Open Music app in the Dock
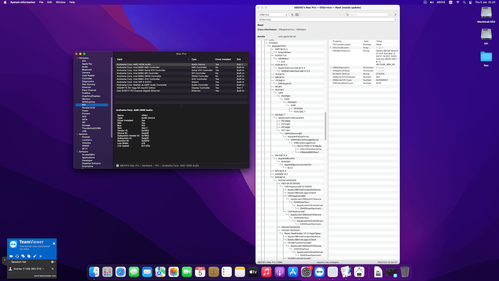499x281 pixels. (x=266, y=272)
